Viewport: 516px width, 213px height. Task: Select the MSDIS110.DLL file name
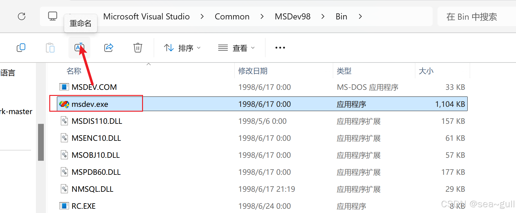coord(97,121)
